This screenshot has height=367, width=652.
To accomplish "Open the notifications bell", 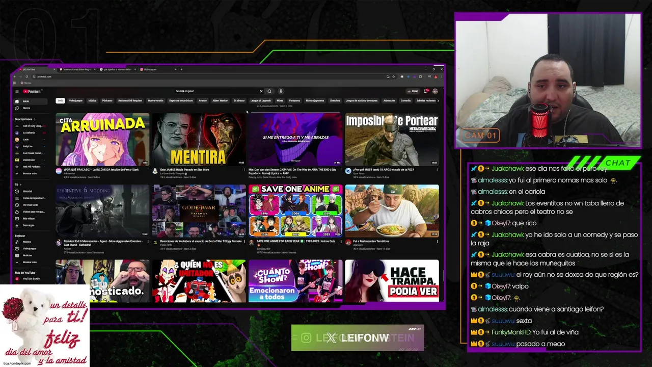I will [426, 91].
